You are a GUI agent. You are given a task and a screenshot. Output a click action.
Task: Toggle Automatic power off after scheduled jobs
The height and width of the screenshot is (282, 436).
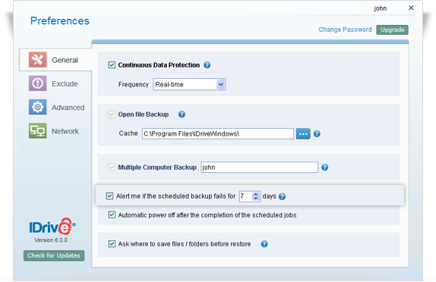[112, 215]
